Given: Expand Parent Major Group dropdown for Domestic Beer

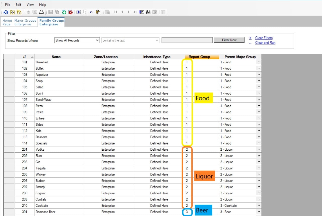Looking at the screenshot, I should pos(259,212).
